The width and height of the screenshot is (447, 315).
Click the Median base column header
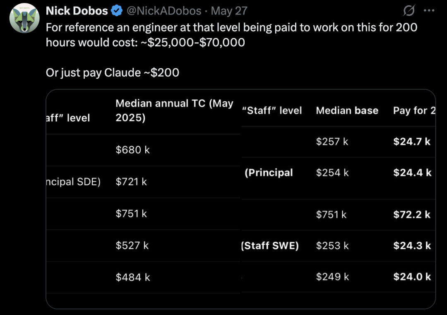347,111
